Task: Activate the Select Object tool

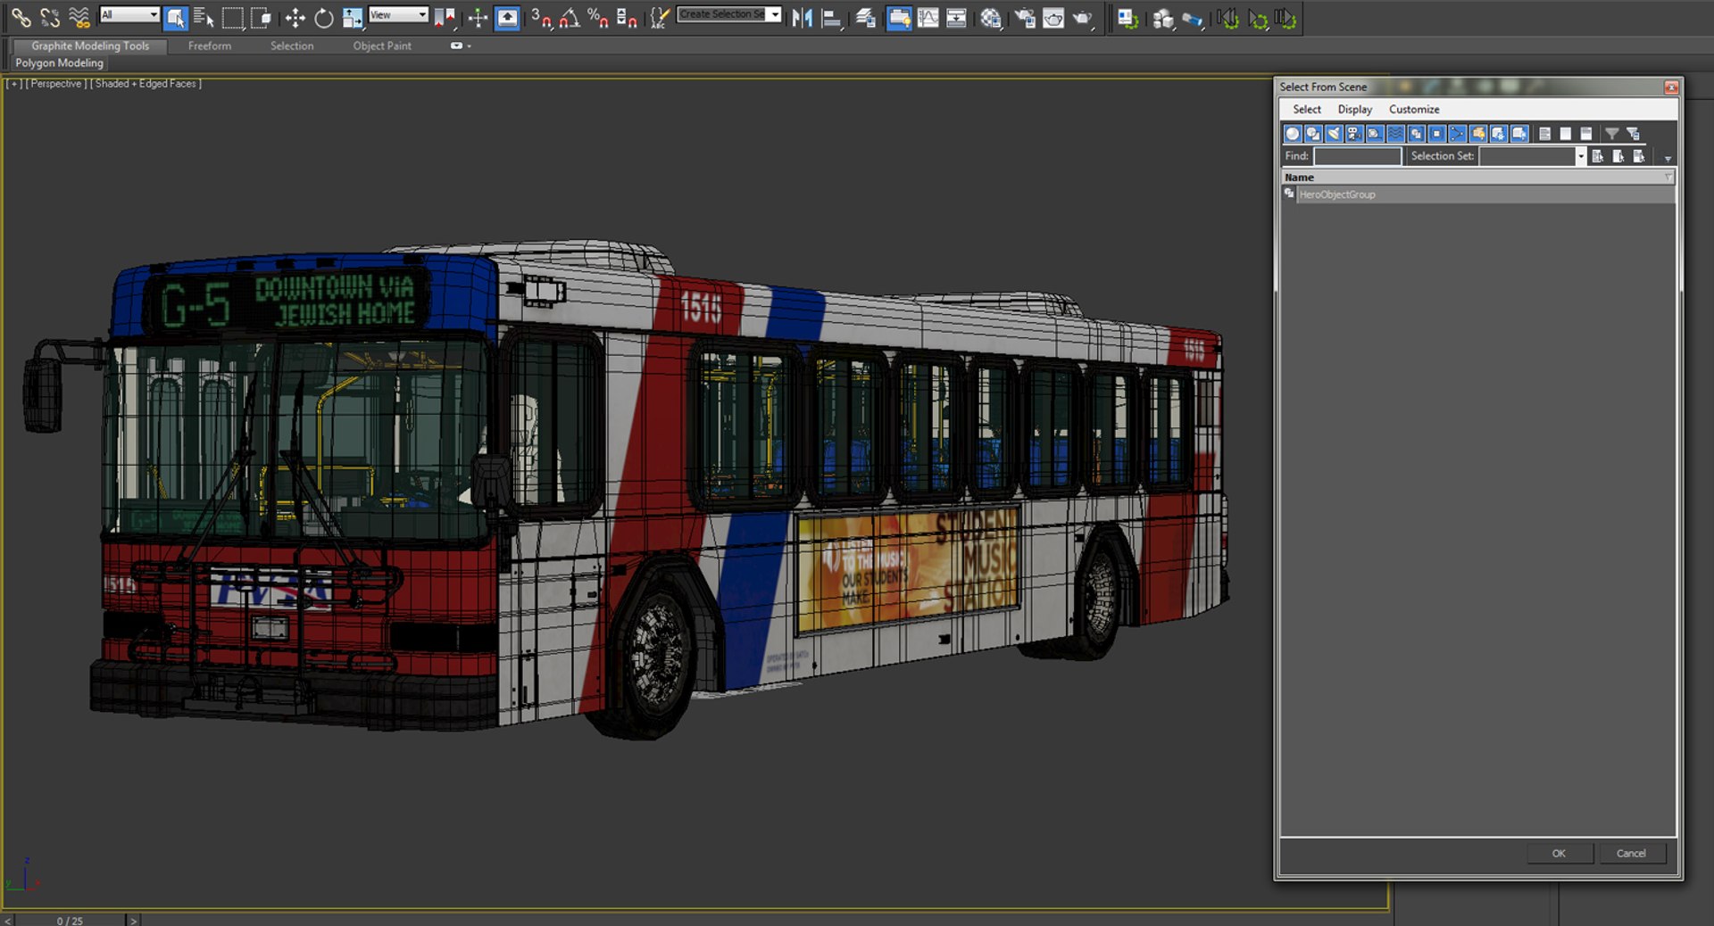Action: click(176, 17)
